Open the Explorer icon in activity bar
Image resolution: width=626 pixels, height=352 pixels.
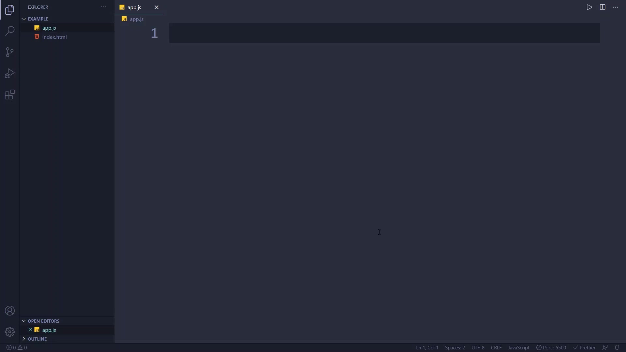coord(9,10)
